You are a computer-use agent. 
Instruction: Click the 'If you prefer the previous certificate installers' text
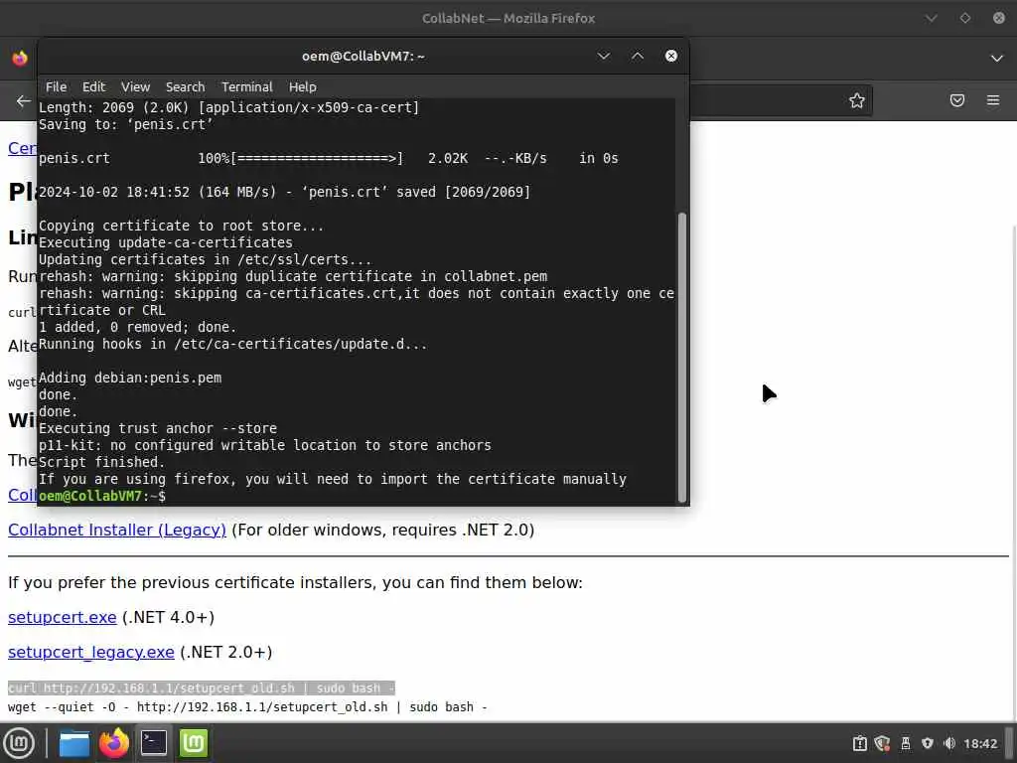295,582
